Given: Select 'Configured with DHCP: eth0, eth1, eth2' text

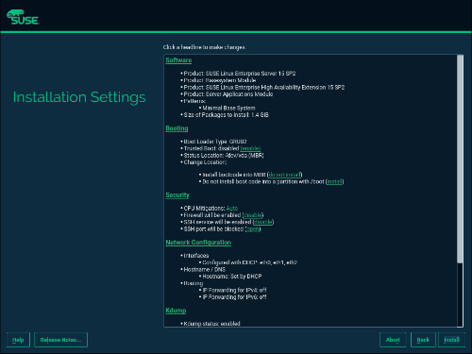Looking at the screenshot, I should tap(250, 262).
